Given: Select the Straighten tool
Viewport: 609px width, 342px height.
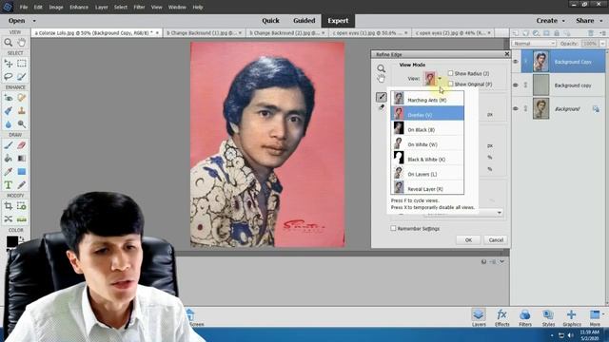Looking at the screenshot, I should click(22, 219).
